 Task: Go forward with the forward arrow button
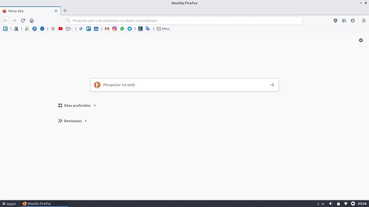[14, 21]
